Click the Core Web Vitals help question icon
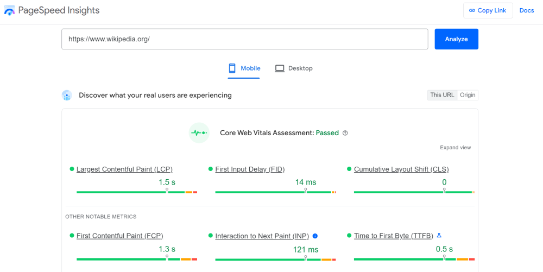This screenshot has width=543, height=272. tap(345, 133)
